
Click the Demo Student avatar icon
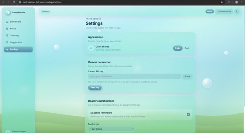tap(8, 132)
